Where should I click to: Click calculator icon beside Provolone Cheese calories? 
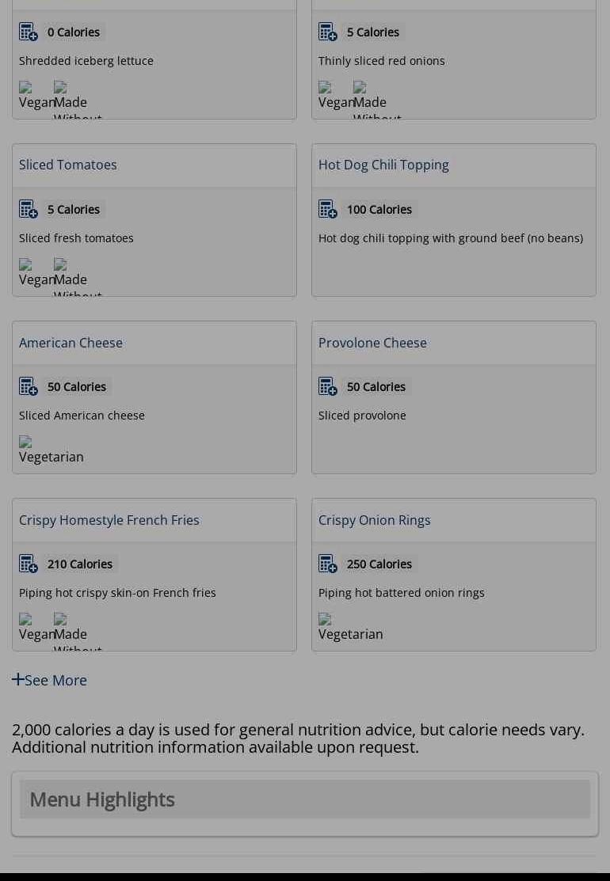tap(328, 387)
